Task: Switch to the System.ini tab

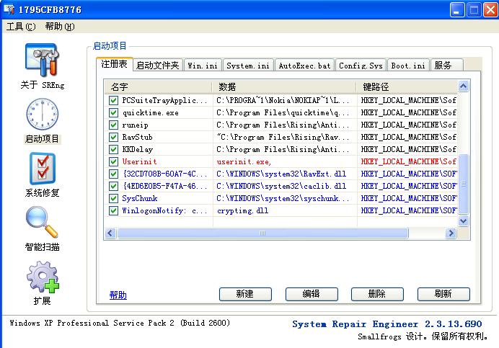Action: coord(248,66)
